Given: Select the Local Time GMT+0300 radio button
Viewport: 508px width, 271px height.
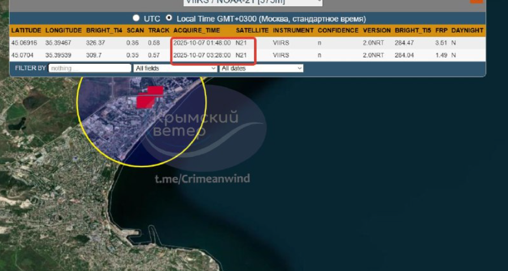Looking at the screenshot, I should pos(169,19).
